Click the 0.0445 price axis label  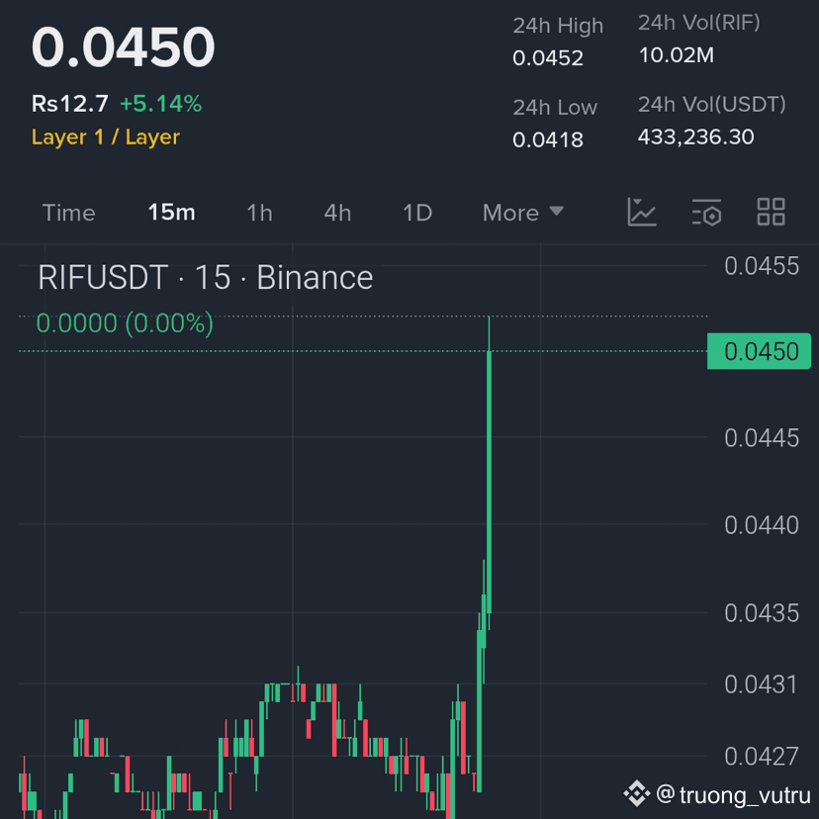coord(762,438)
